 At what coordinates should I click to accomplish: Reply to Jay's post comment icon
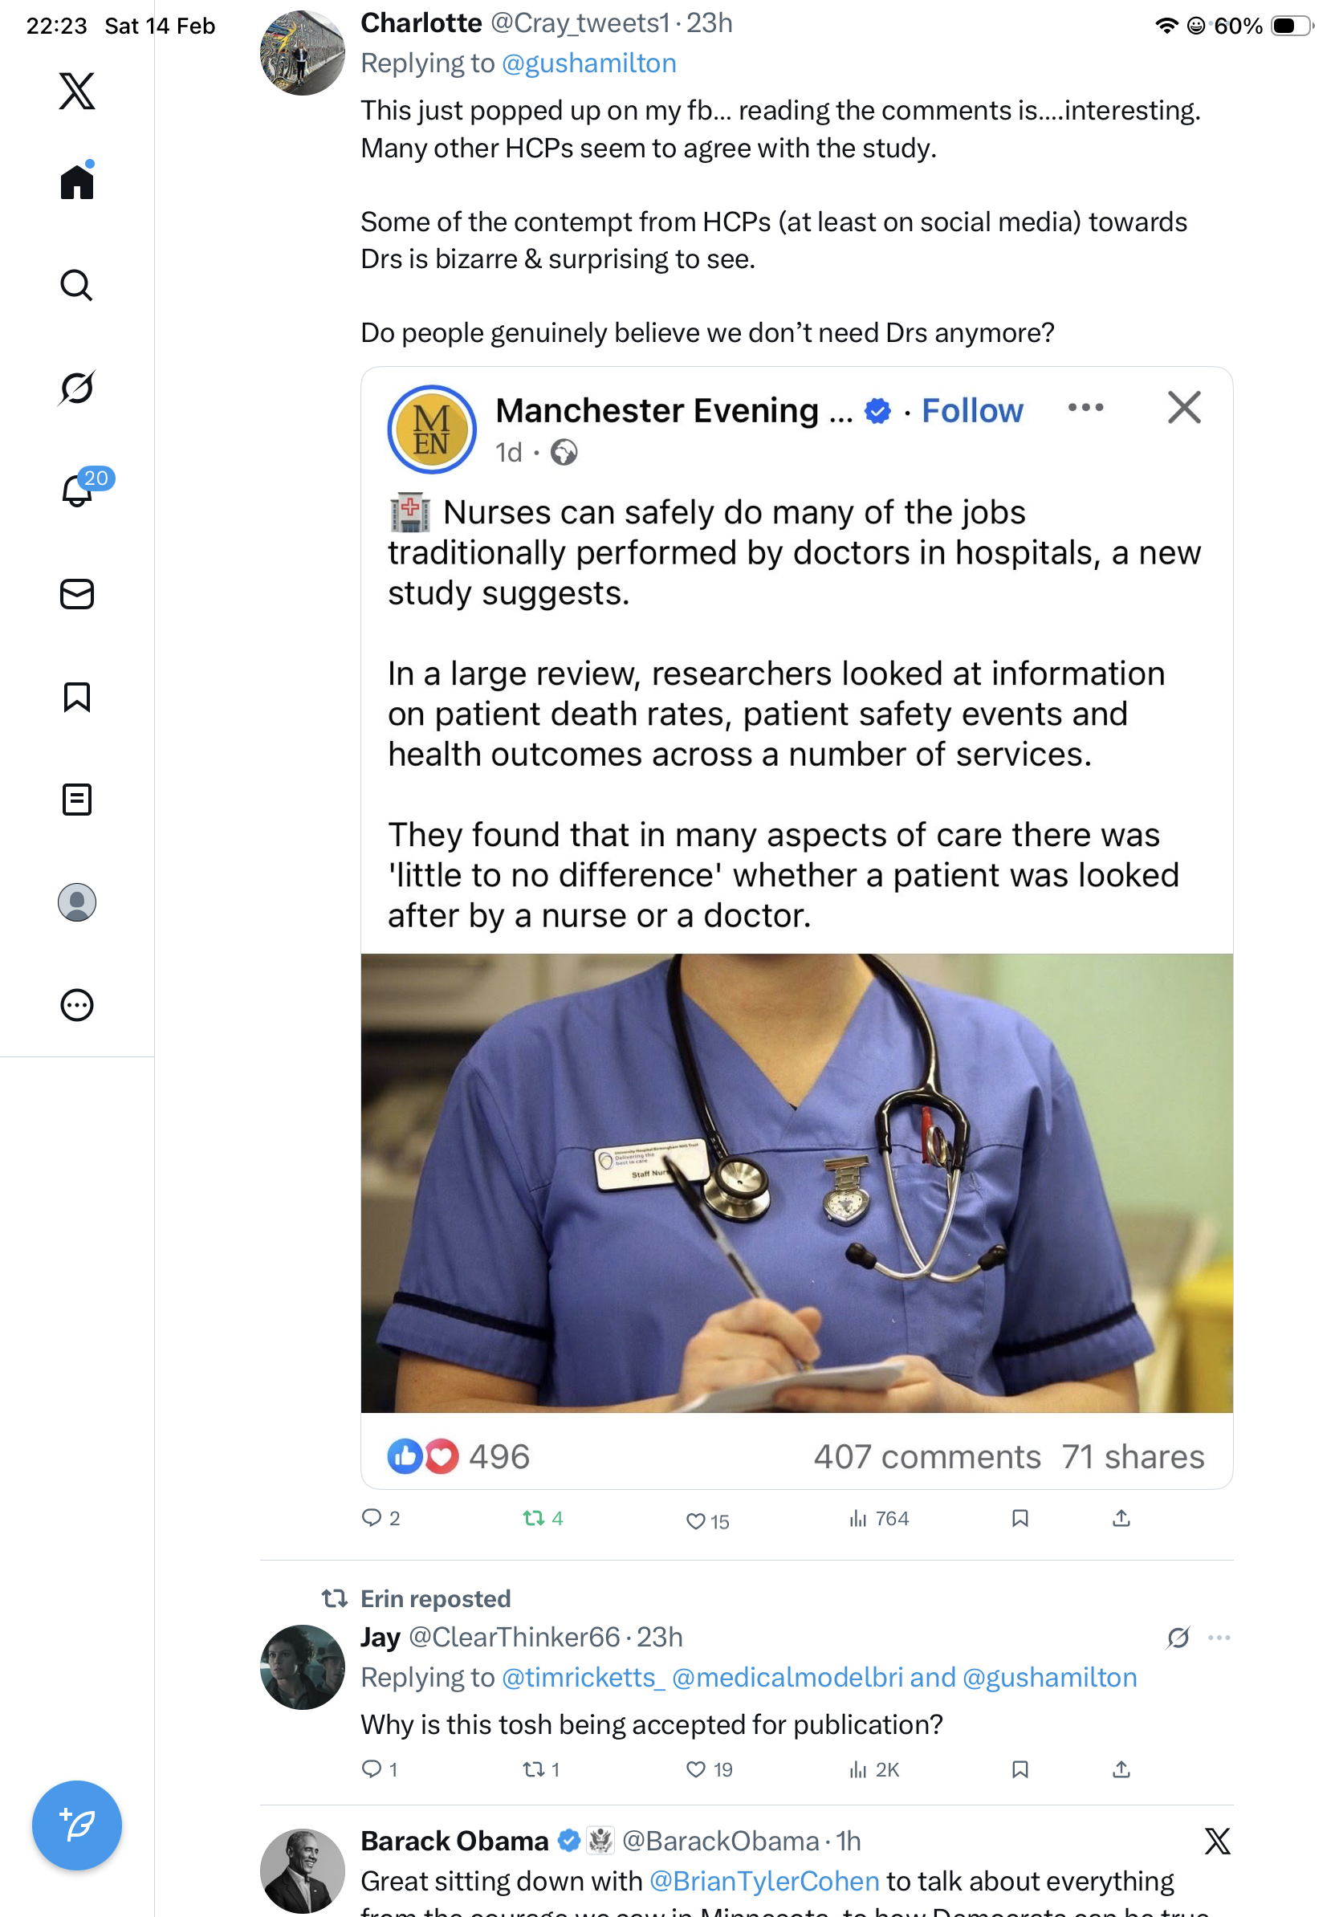[372, 1769]
